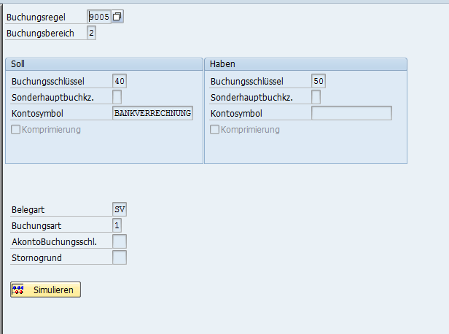Click the Belegart field containing SV
This screenshot has height=334, width=449.
click(120, 209)
